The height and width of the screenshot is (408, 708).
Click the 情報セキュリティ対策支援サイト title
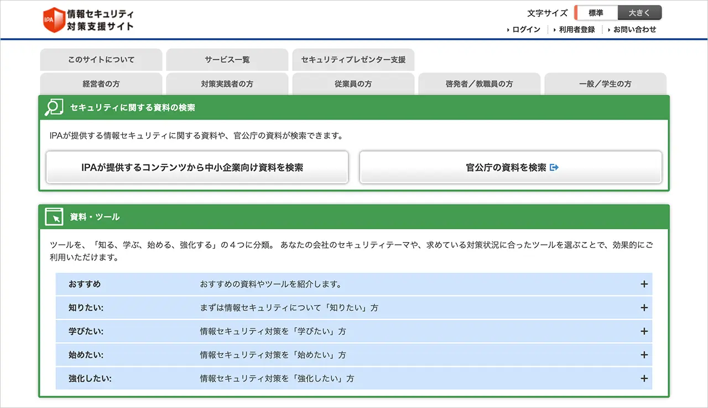click(x=100, y=20)
